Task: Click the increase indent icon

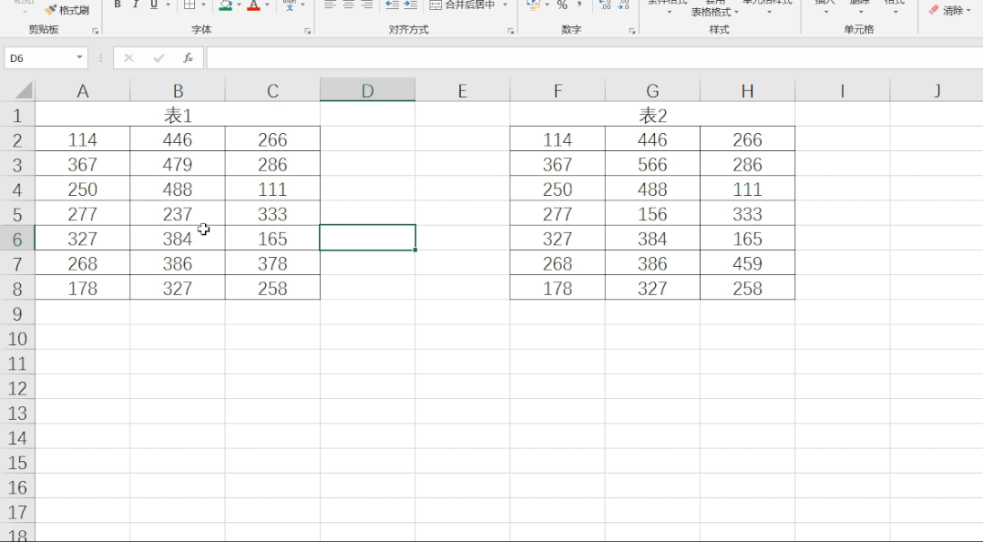Action: pyautogui.click(x=411, y=5)
